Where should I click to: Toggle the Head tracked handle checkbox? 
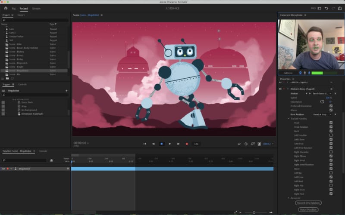331,123
